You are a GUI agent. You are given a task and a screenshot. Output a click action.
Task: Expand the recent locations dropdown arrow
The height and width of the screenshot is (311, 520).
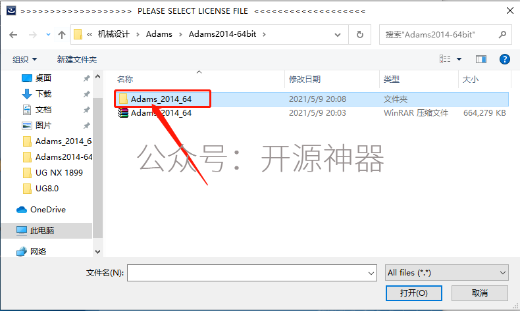point(49,34)
